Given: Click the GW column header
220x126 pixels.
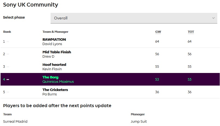Looking at the screenshot, I should (158, 32).
